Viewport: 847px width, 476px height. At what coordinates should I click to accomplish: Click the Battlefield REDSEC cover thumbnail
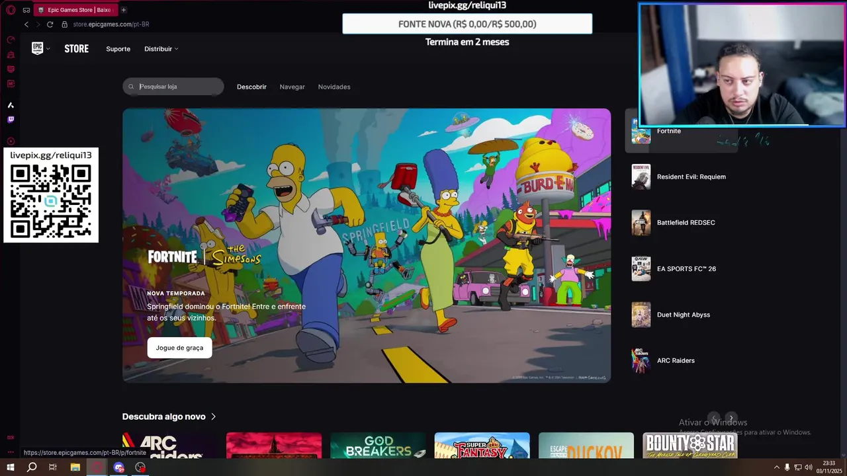pos(641,223)
